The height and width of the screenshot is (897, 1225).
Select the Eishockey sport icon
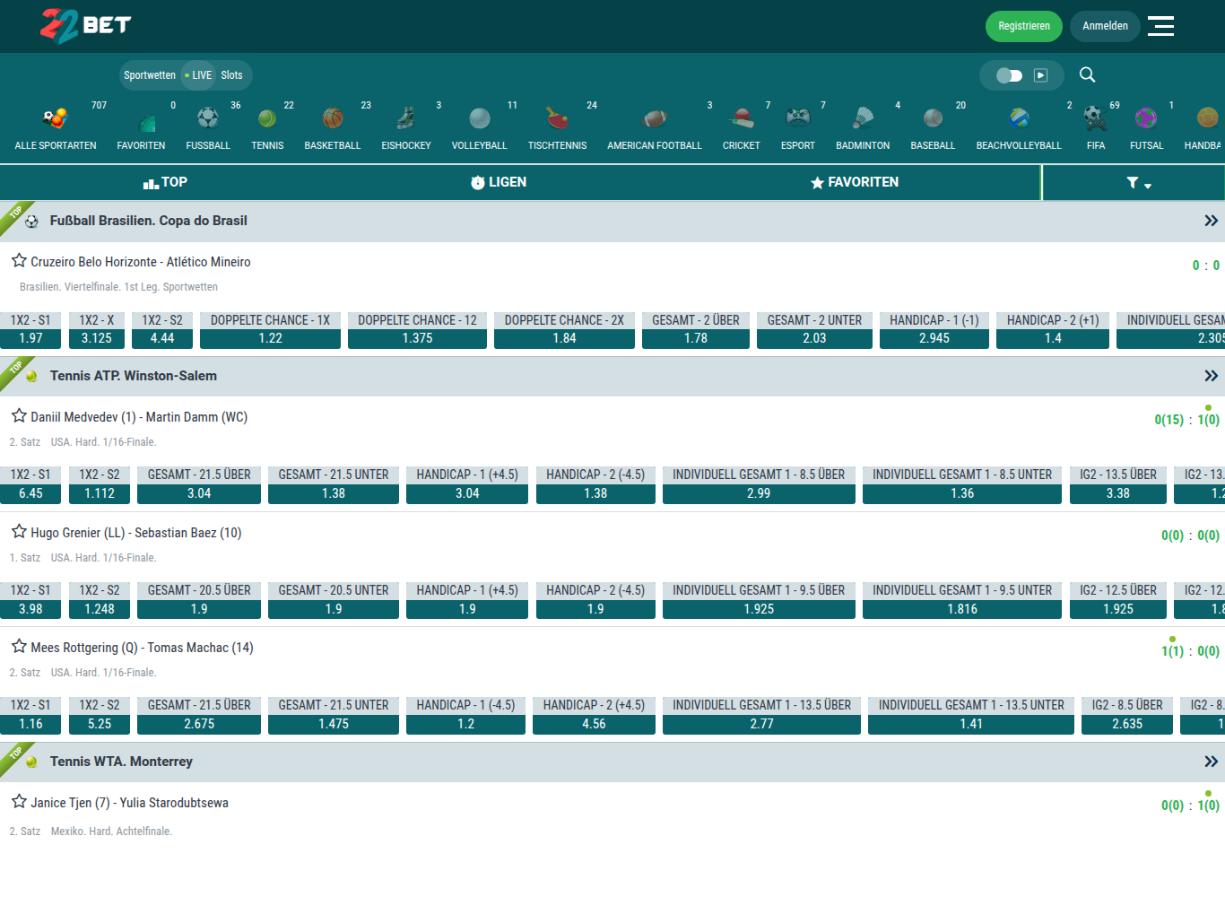point(406,118)
